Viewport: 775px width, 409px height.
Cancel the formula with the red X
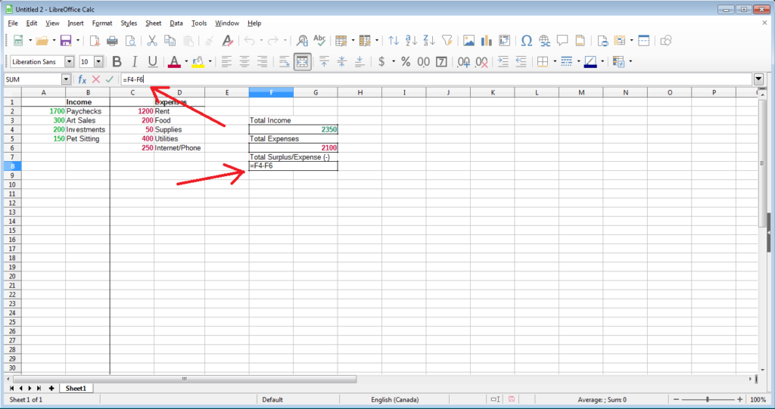point(96,79)
